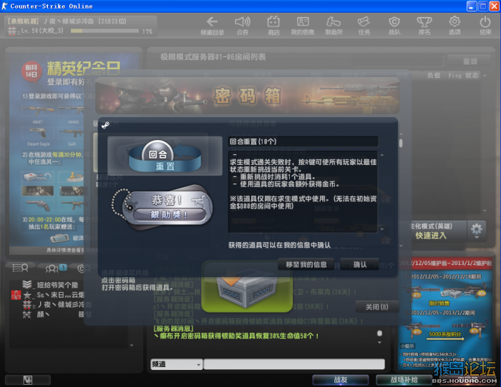Click the bottom-left taskbar icon

(28, 380)
